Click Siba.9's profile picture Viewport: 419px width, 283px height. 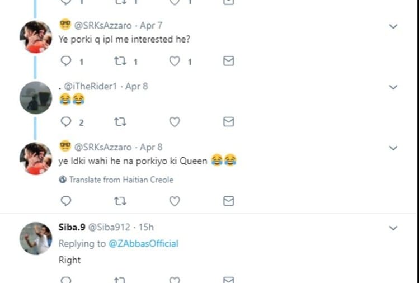tap(36, 239)
